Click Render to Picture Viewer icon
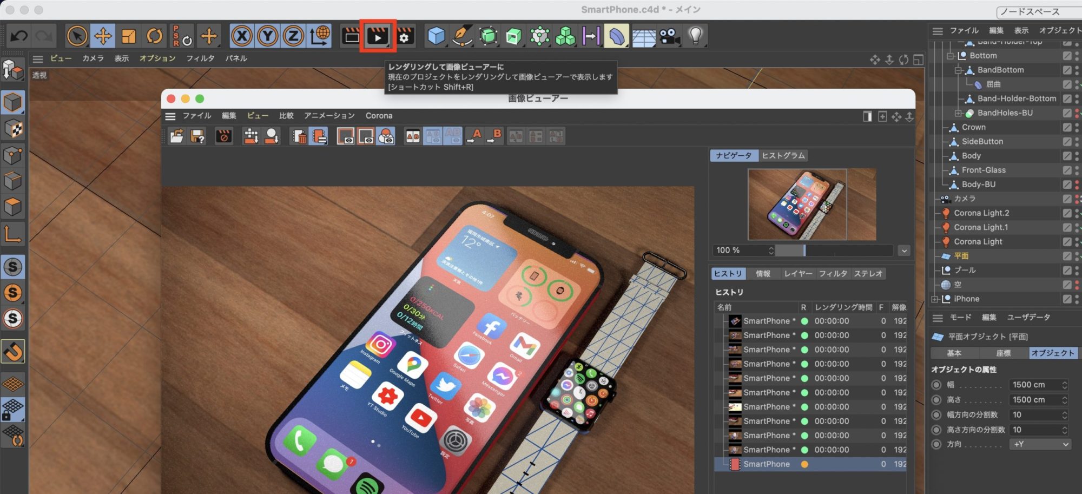This screenshot has height=494, width=1082. point(378,36)
